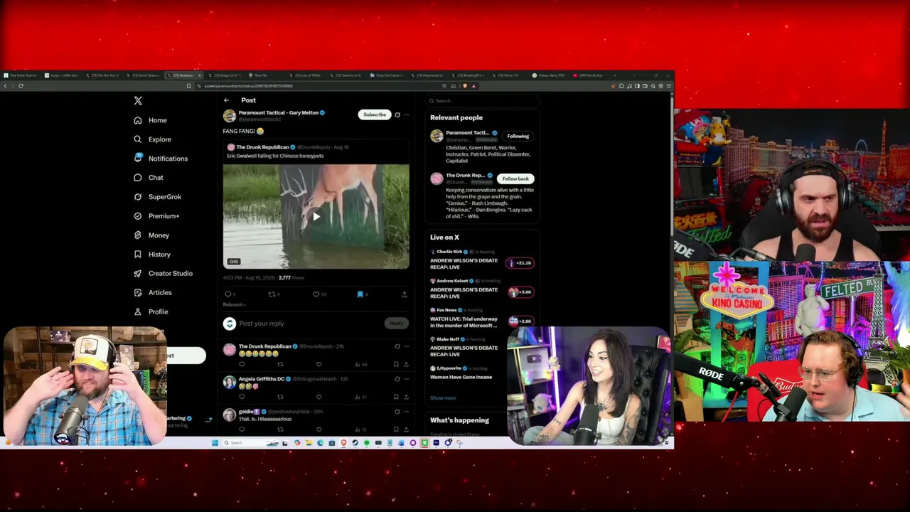Screen dimensions: 910x512
Task: Like Angela Griffiths DC's reply
Action: click(318, 397)
